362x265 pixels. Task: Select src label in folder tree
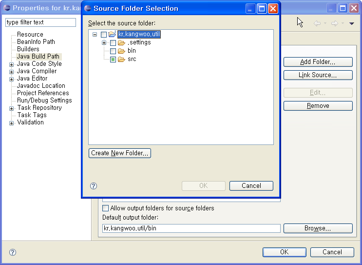pyautogui.click(x=132, y=59)
